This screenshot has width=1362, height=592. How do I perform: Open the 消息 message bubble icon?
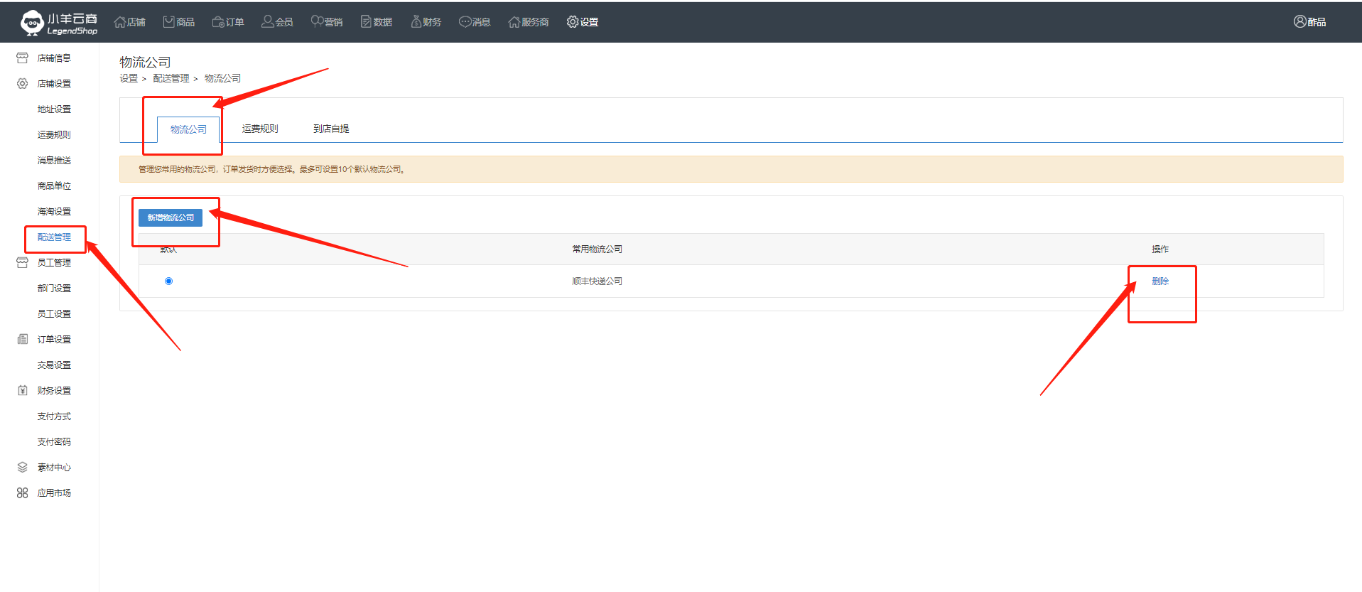(x=465, y=22)
